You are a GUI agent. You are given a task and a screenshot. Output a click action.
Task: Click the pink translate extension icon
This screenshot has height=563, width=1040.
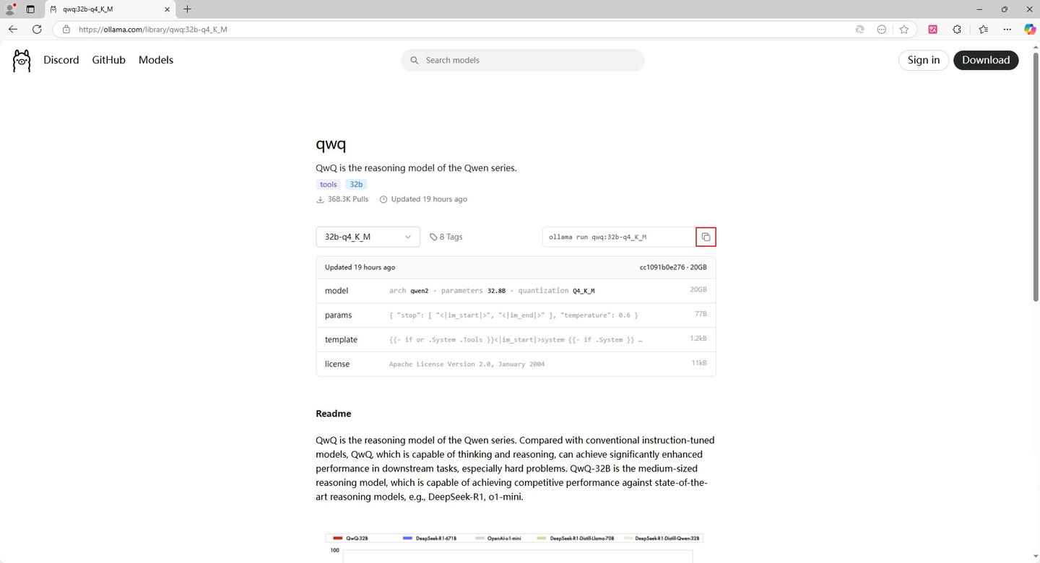coord(932,30)
